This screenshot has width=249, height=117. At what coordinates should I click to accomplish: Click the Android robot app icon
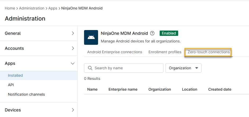pos(91,37)
